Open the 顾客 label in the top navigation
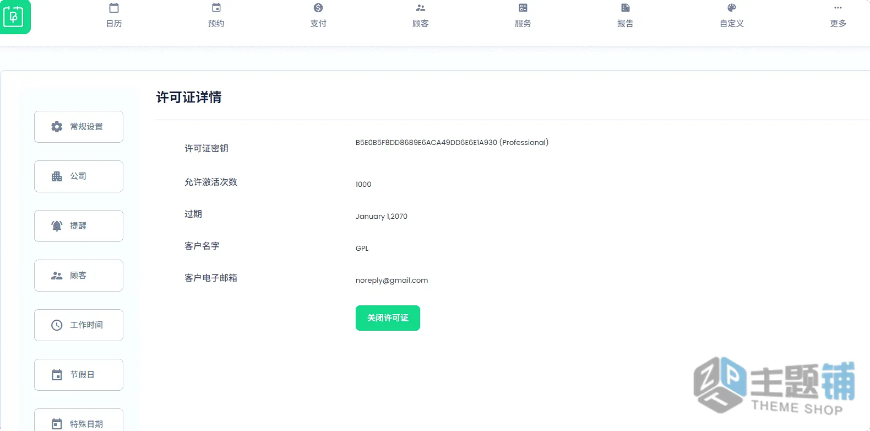The height and width of the screenshot is (431, 870). tap(421, 23)
